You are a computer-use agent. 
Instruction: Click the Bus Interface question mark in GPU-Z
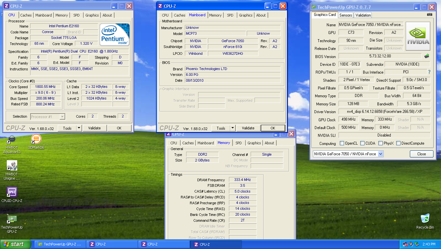tap(429, 72)
